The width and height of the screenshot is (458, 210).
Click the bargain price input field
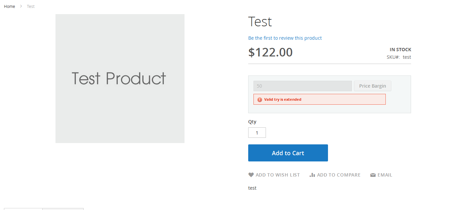click(302, 86)
